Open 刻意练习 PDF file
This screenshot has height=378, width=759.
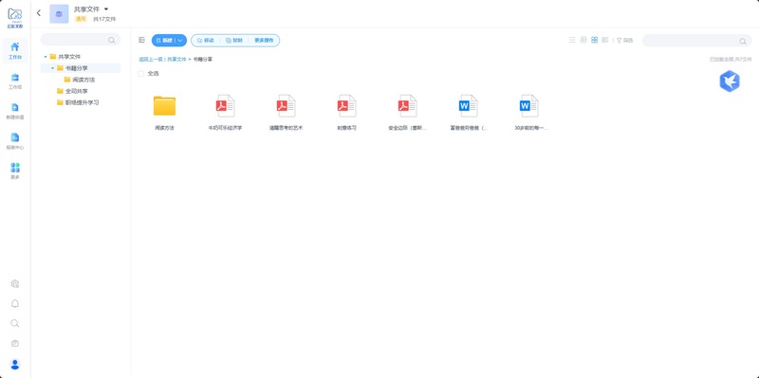tap(346, 105)
